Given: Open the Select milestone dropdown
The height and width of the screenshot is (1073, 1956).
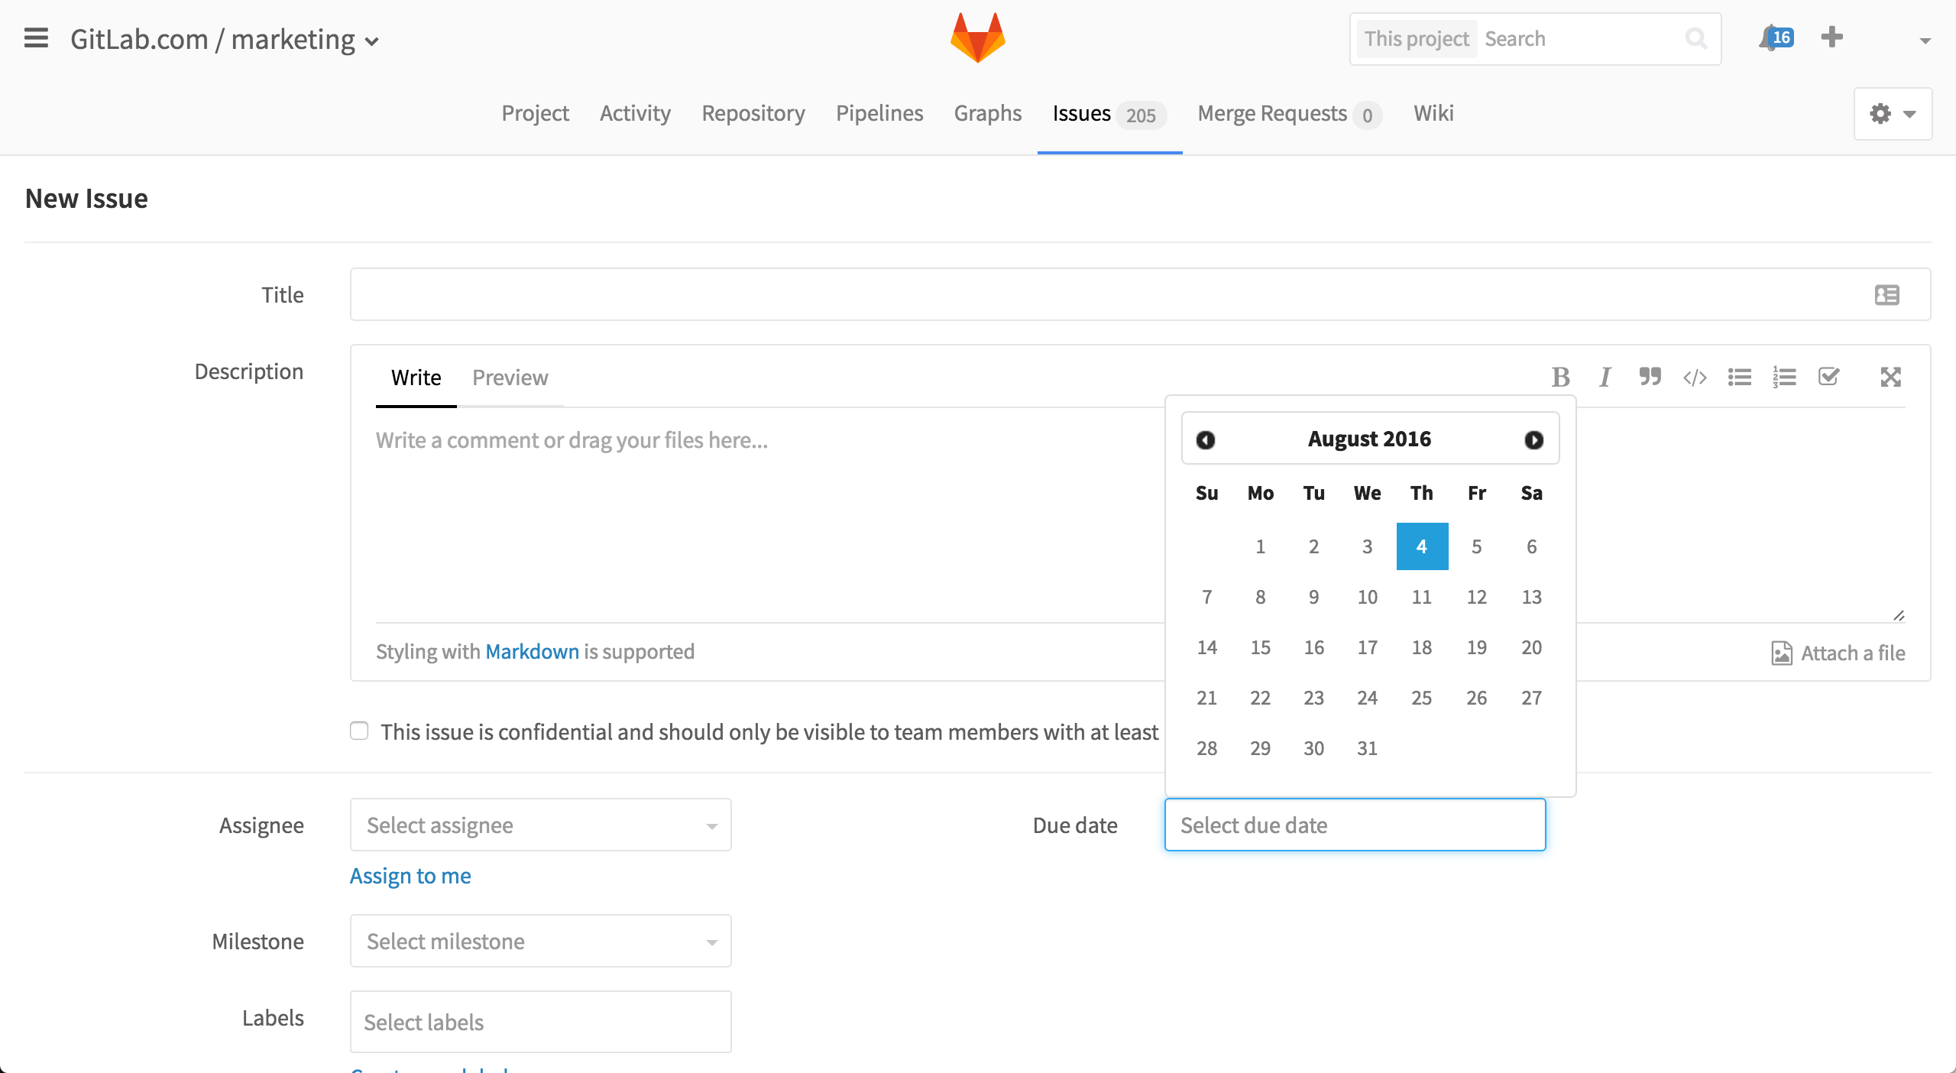Looking at the screenshot, I should click(x=541, y=941).
